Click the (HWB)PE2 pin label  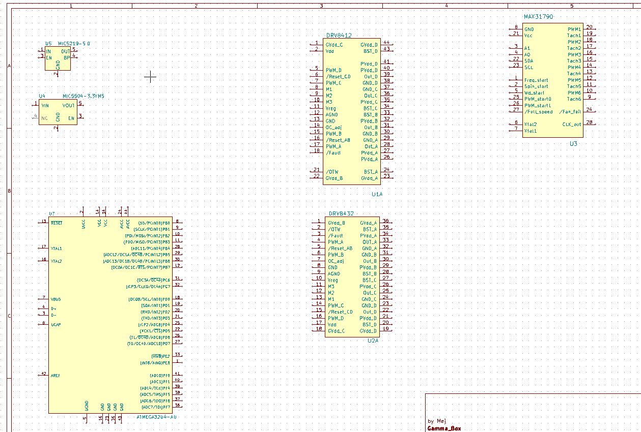click(161, 356)
